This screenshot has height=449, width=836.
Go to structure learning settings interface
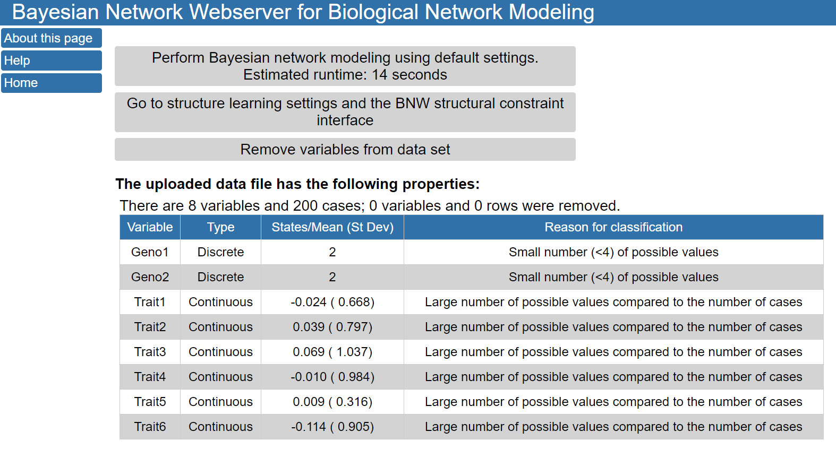tap(345, 112)
